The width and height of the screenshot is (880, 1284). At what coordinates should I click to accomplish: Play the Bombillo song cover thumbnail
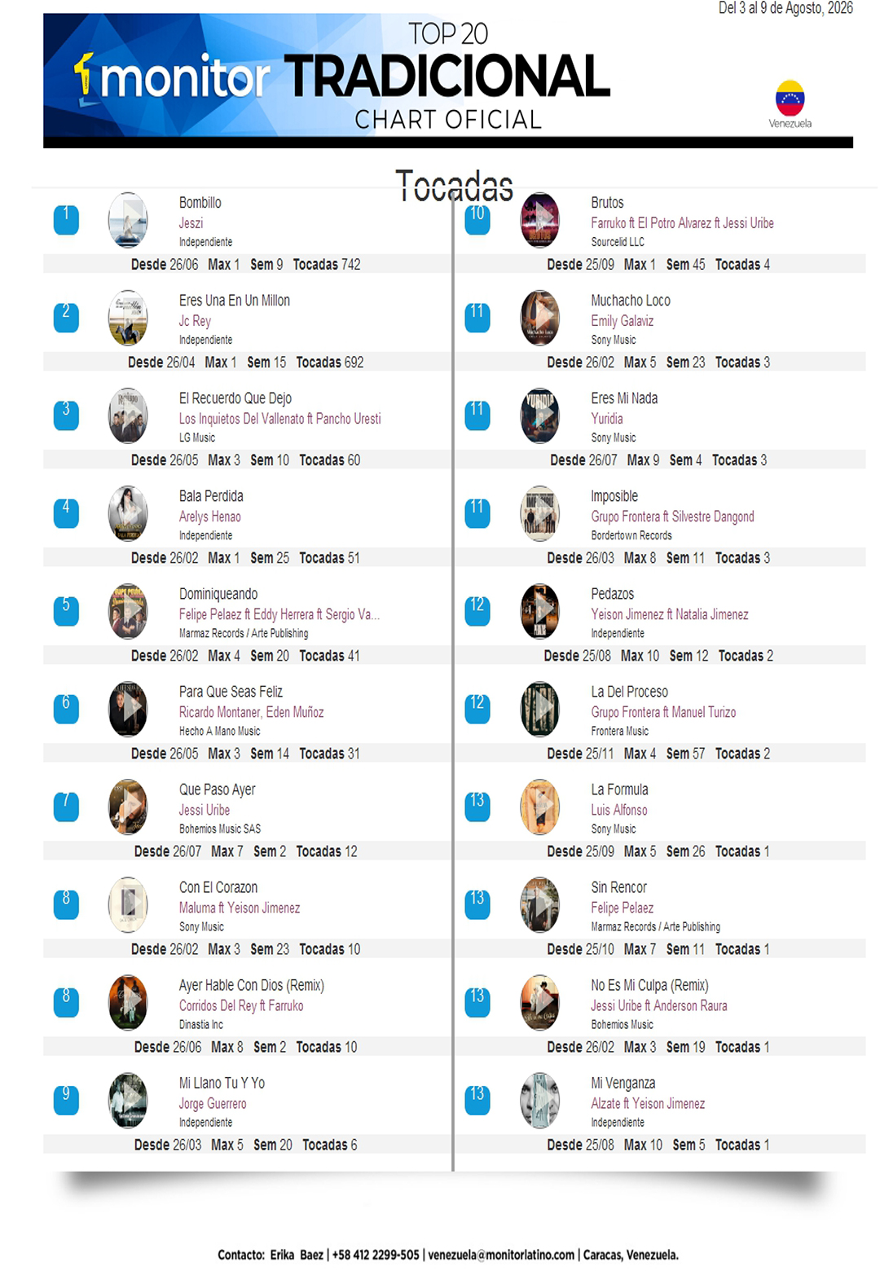128,220
